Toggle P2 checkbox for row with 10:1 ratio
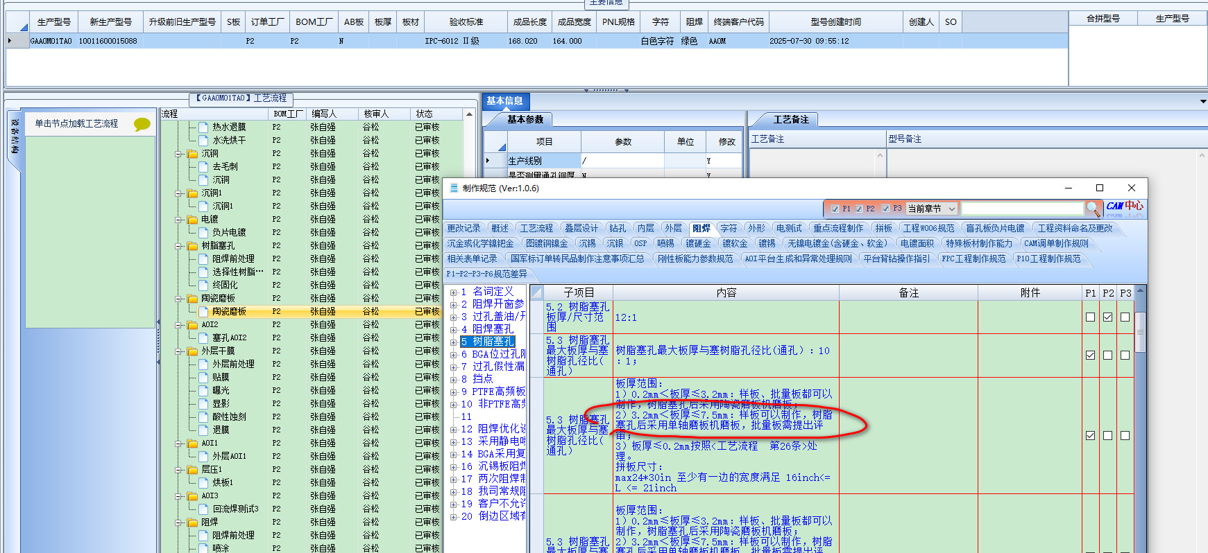The width and height of the screenshot is (1208, 553). [1107, 355]
